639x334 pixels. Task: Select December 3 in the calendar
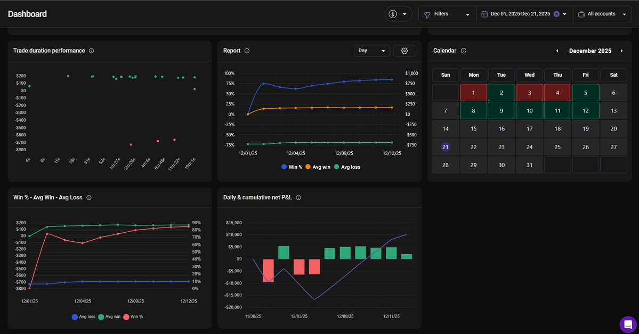529,93
